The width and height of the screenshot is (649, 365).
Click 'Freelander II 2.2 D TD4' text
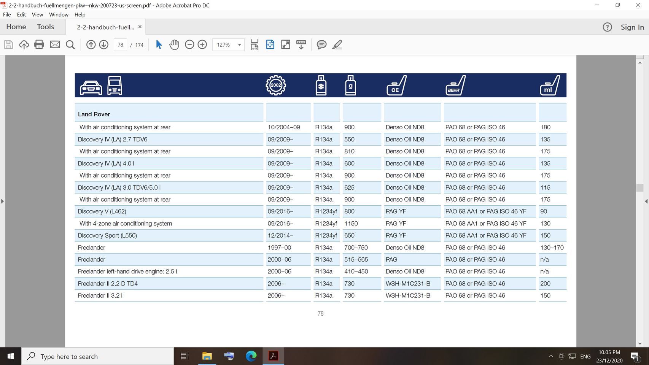(x=108, y=284)
